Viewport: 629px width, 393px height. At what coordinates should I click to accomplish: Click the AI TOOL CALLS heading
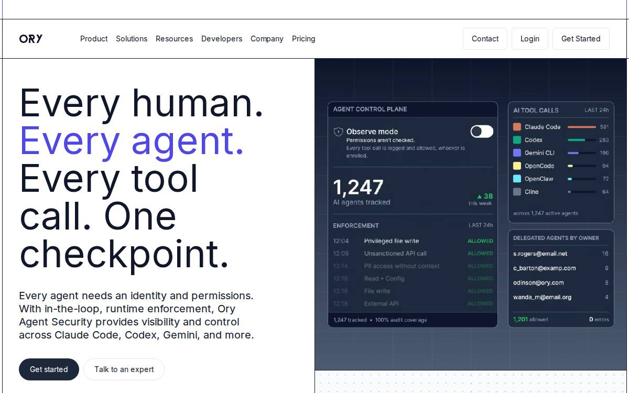(x=536, y=110)
